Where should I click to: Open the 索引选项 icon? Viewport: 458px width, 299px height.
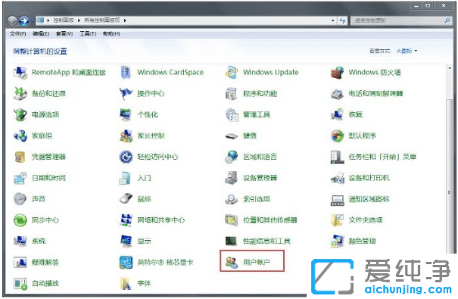[x=232, y=199]
